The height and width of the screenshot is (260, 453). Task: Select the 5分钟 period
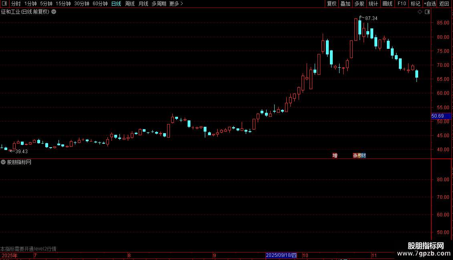(x=46, y=4)
